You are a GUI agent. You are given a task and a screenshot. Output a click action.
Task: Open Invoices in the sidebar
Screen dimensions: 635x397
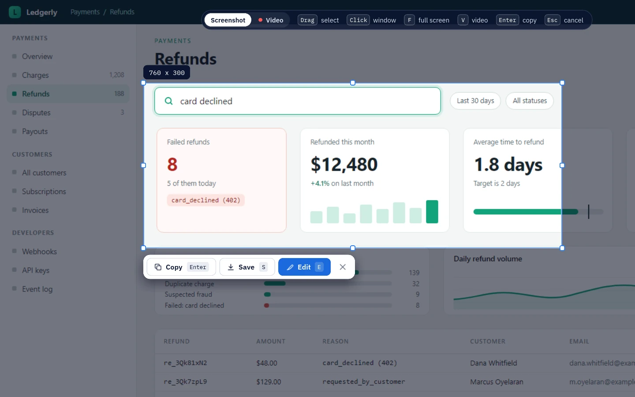point(68,210)
